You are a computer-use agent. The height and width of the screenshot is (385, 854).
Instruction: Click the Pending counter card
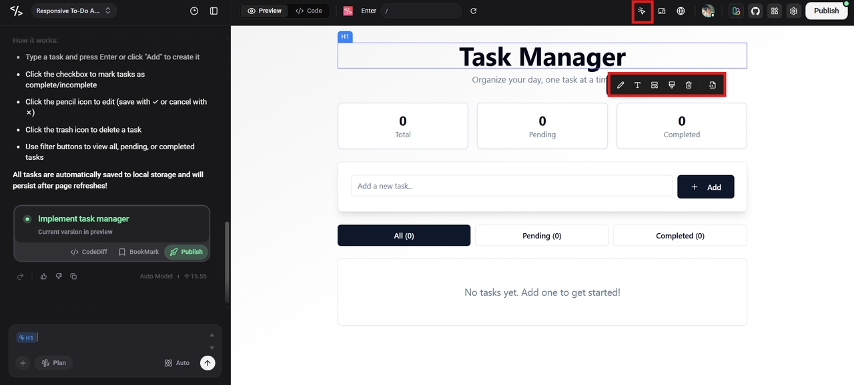tap(542, 126)
